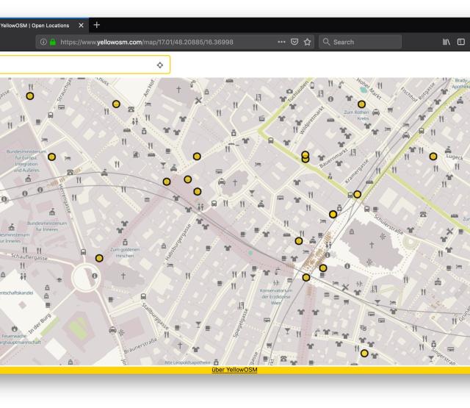Click the Spiegelgasse street label
This screenshot has height=408, width=470.
pyautogui.click(x=241, y=323)
